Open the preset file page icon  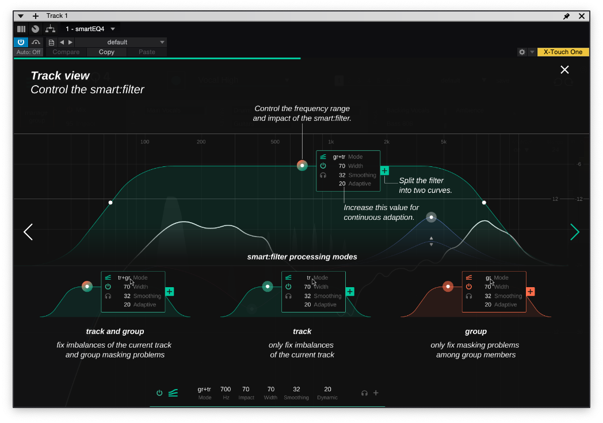[51, 43]
